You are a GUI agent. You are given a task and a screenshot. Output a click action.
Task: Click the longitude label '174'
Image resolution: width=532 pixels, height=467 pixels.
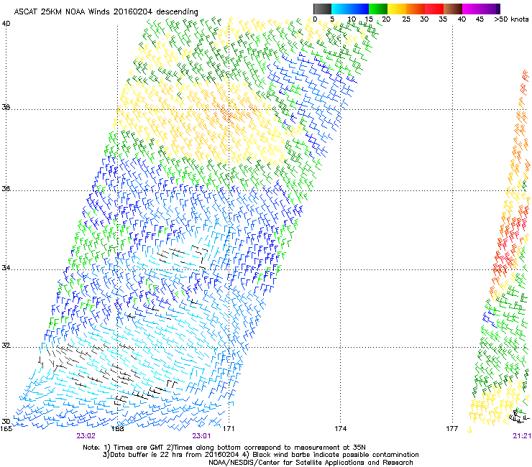(x=340, y=429)
